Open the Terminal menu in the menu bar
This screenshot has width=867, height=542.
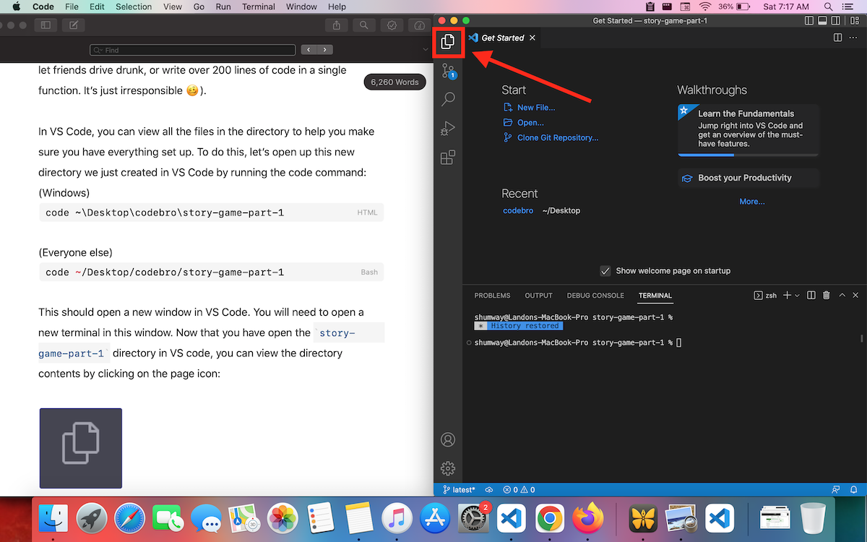click(x=259, y=7)
